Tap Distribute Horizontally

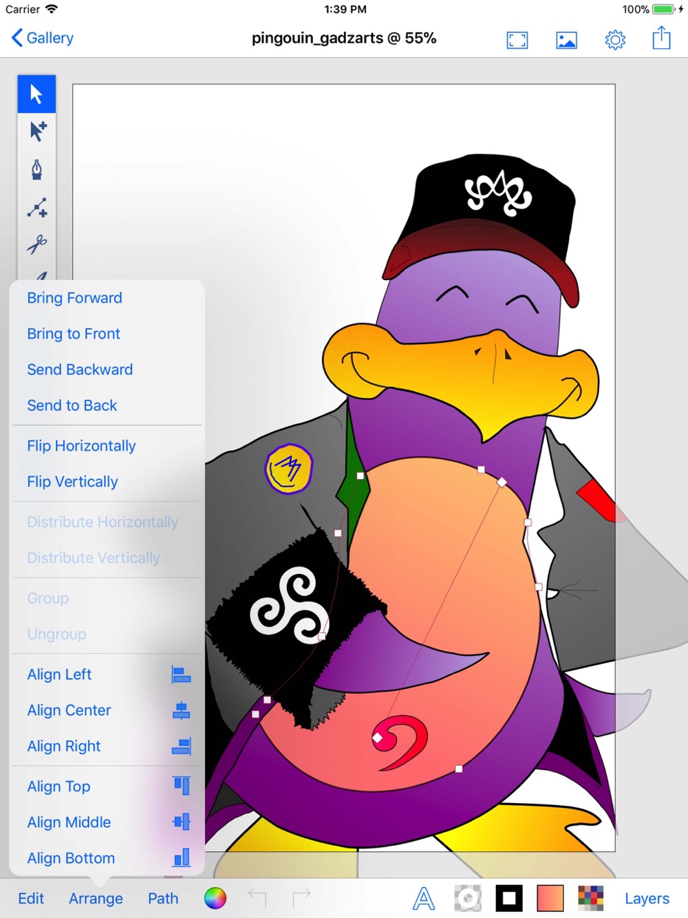point(103,522)
